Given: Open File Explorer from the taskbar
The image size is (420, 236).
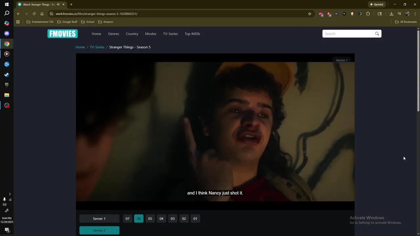Looking at the screenshot, I should pyautogui.click(x=7, y=95).
